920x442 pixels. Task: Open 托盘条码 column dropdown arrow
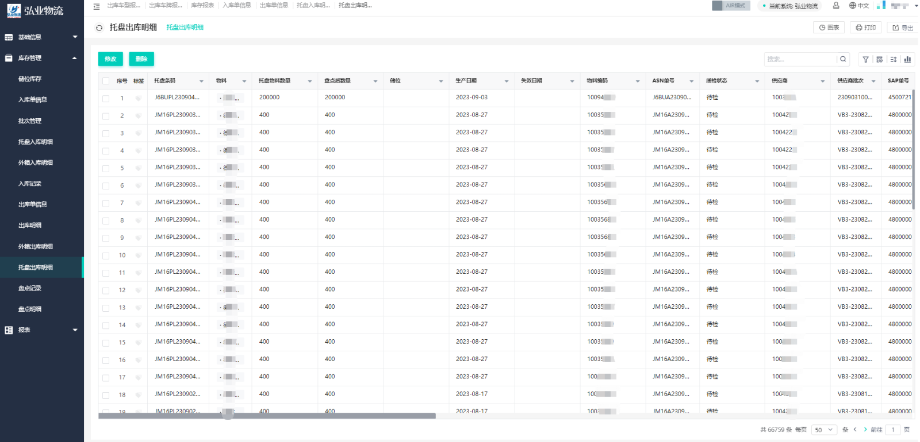pyautogui.click(x=201, y=81)
